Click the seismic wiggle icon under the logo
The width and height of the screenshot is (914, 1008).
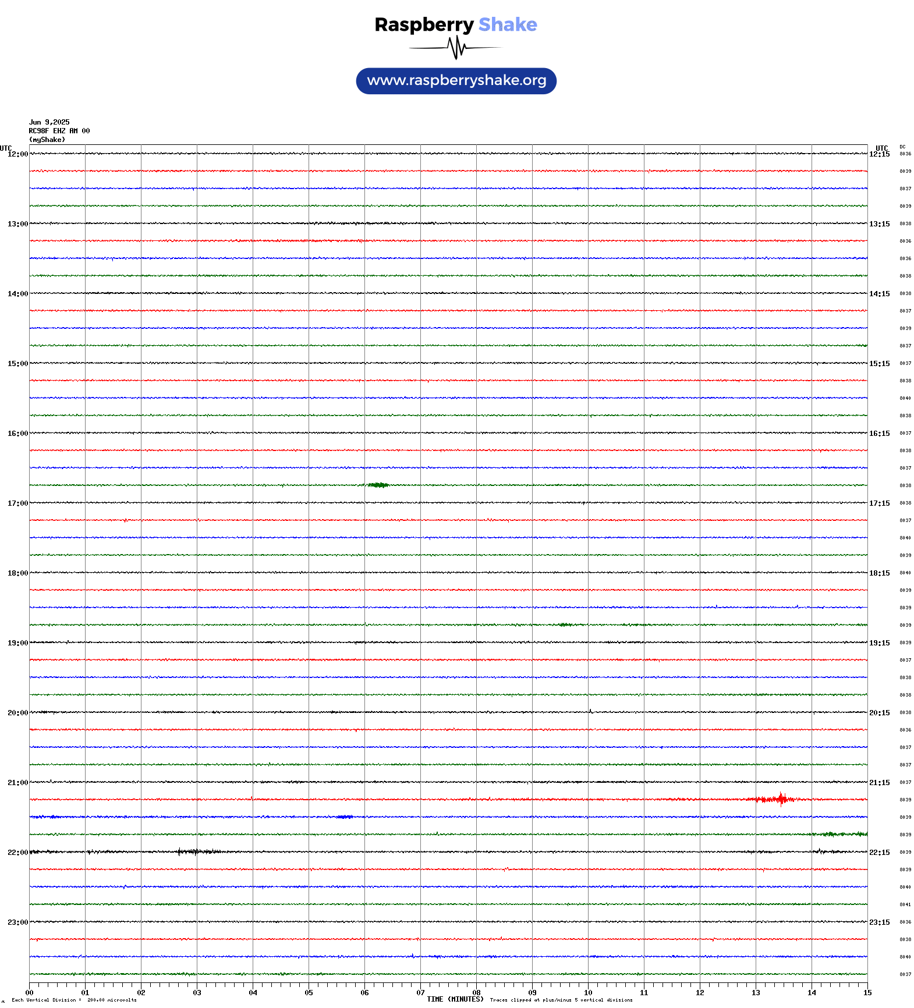click(456, 48)
